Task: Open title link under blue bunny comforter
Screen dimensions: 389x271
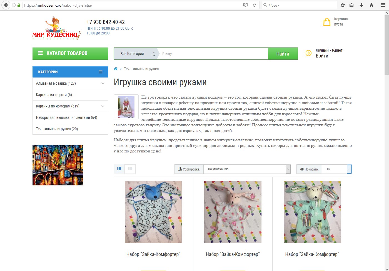Action: pos(153,254)
